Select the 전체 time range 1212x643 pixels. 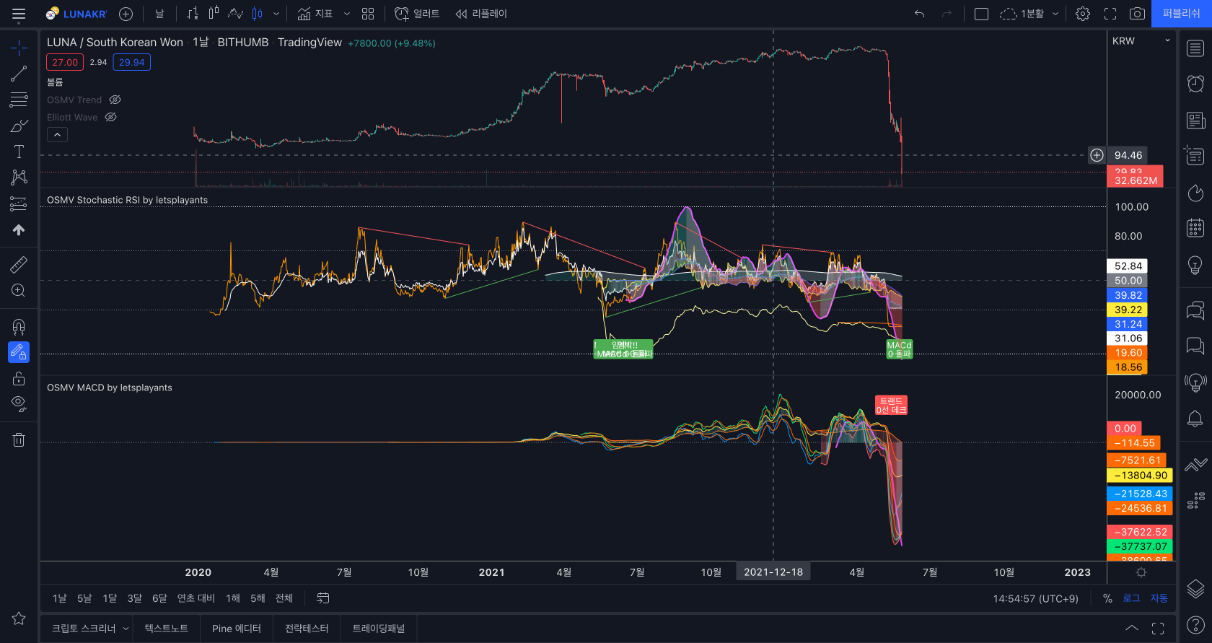pos(284,598)
